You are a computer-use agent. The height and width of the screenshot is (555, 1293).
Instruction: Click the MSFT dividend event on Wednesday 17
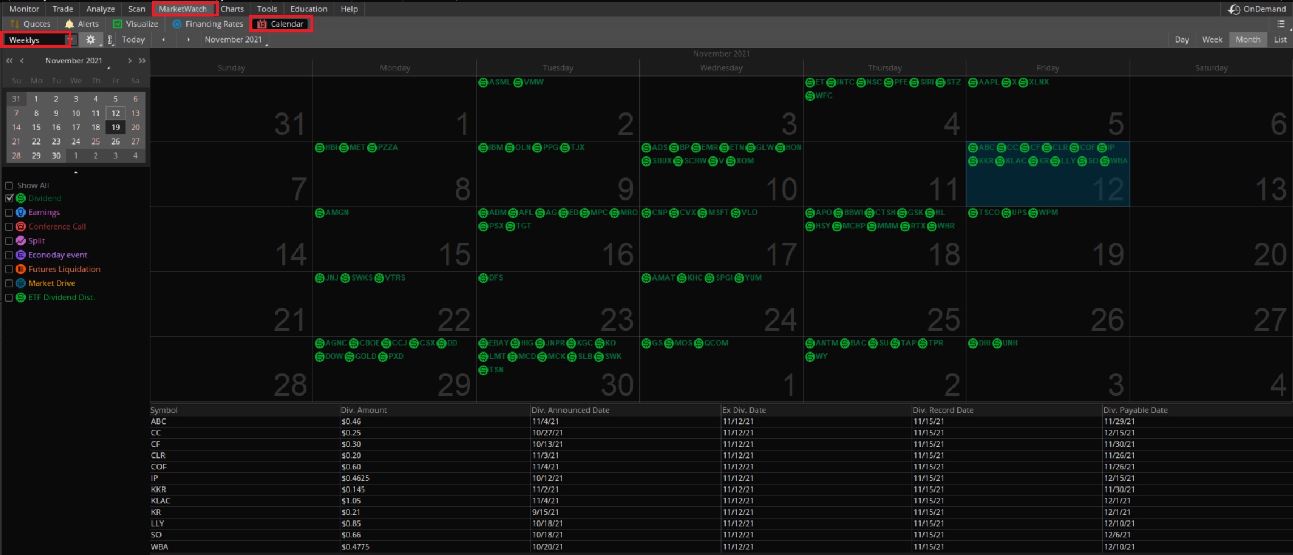pyautogui.click(x=713, y=213)
